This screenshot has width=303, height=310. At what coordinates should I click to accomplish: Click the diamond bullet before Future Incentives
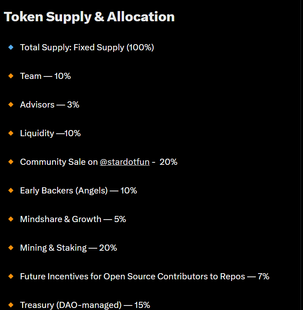pos(11,276)
